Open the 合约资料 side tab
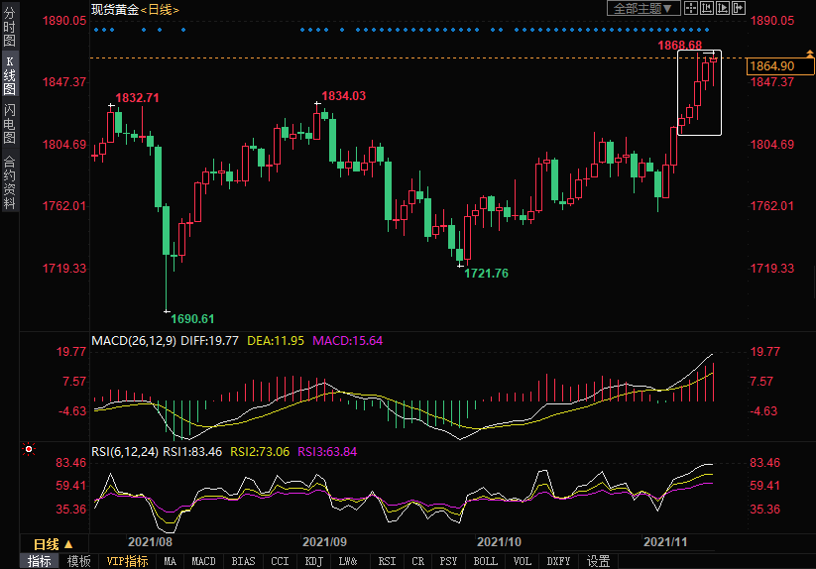The height and width of the screenshot is (569, 816). pyautogui.click(x=9, y=182)
